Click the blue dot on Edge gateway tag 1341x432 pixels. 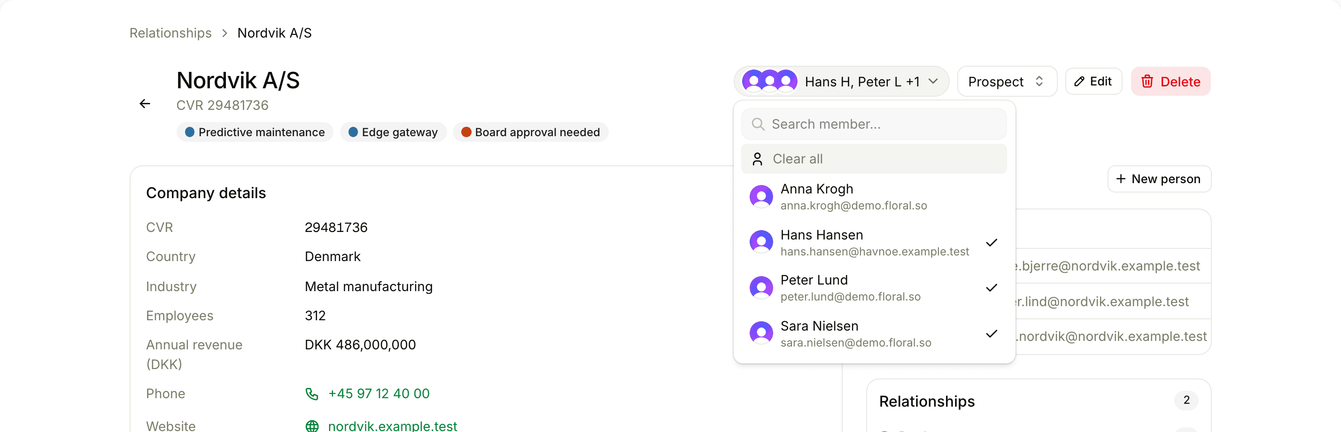point(353,132)
